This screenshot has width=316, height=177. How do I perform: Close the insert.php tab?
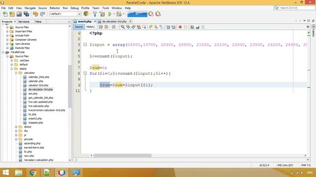pos(95,21)
